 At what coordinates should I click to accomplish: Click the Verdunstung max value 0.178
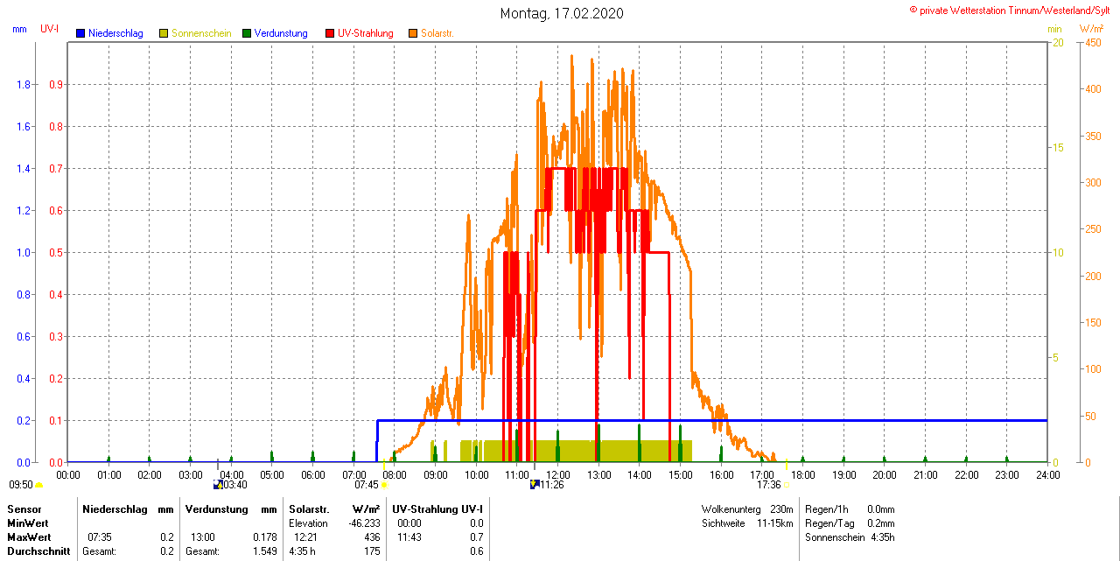click(265, 536)
